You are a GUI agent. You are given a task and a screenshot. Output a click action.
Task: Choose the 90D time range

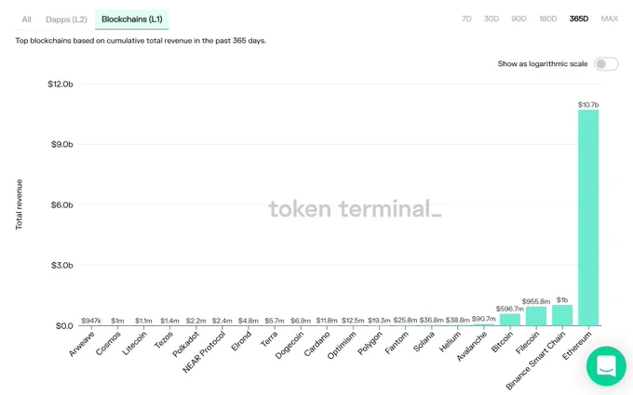click(519, 19)
